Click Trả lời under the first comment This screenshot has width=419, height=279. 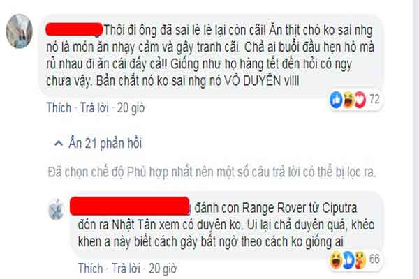coord(94,108)
